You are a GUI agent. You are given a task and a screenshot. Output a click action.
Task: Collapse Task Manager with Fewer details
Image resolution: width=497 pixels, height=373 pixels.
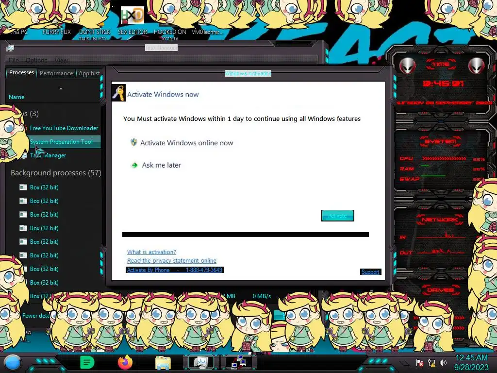(35, 316)
